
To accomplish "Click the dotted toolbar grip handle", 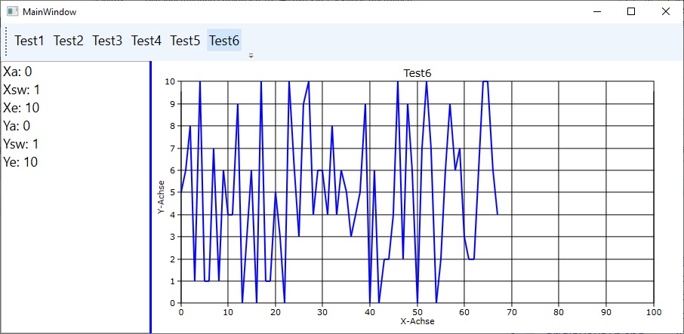I will click(7, 41).
